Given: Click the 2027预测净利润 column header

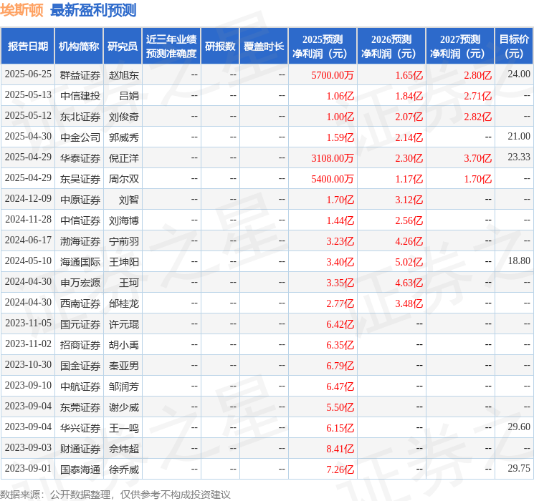Looking at the screenshot, I should pyautogui.click(x=460, y=47).
